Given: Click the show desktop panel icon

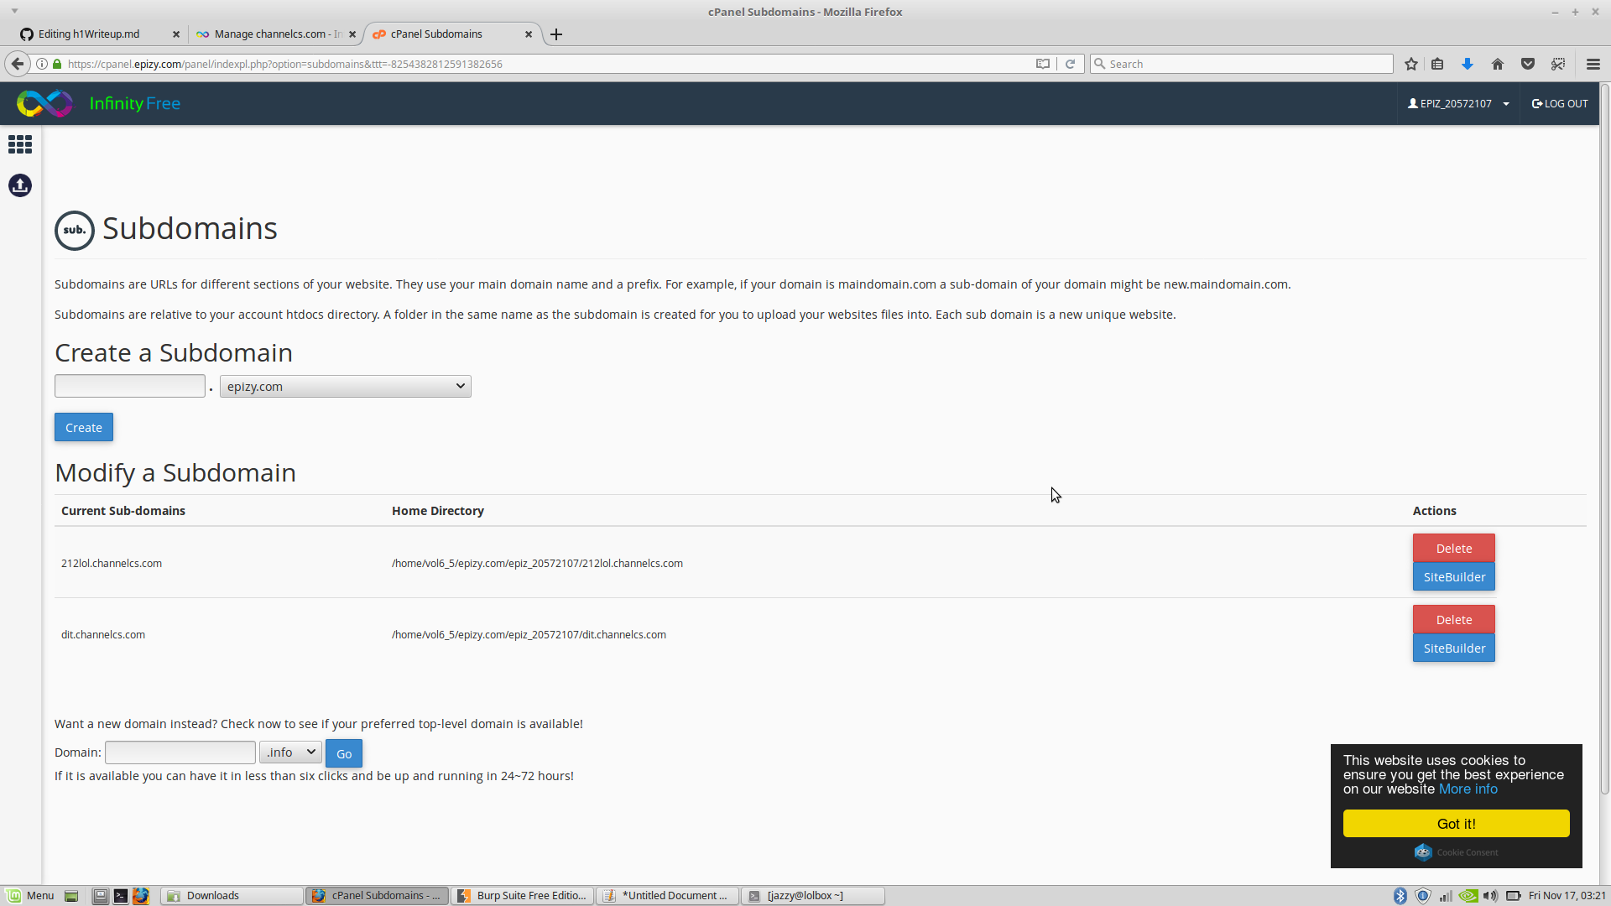Looking at the screenshot, I should click(x=71, y=896).
